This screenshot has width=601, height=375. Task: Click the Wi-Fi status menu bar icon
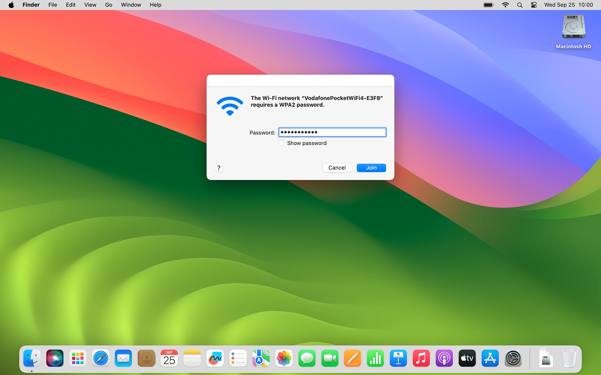[x=506, y=5]
